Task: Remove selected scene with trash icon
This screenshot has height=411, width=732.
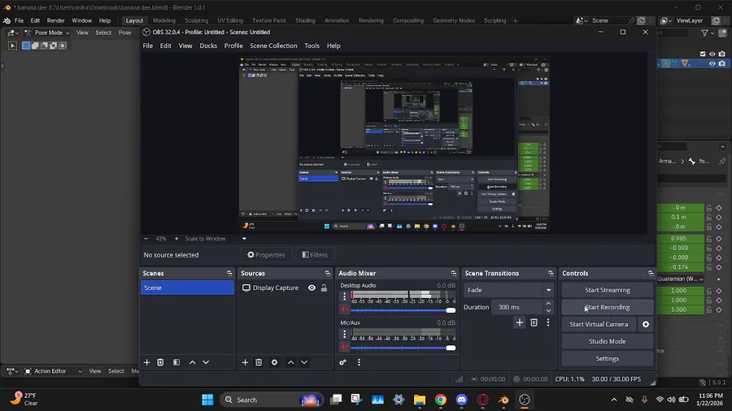Action: pyautogui.click(x=160, y=362)
